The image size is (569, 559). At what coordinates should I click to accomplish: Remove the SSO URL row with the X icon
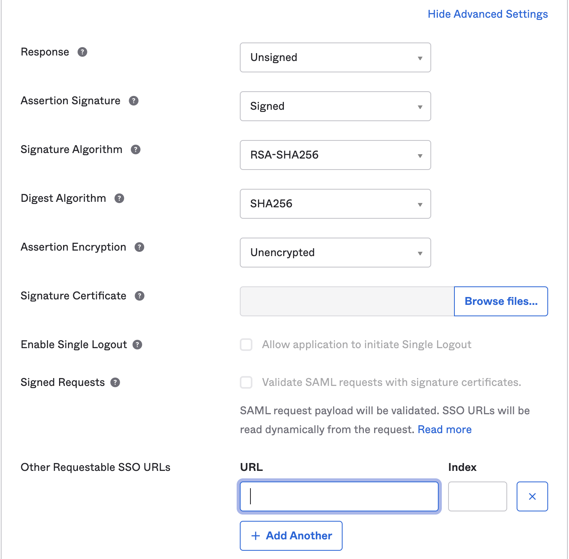click(x=532, y=496)
